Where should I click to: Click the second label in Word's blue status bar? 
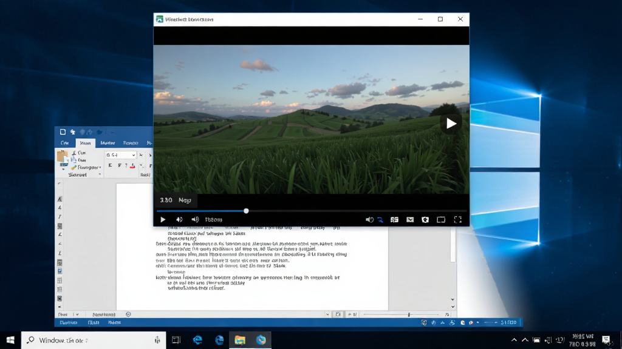(x=93, y=322)
